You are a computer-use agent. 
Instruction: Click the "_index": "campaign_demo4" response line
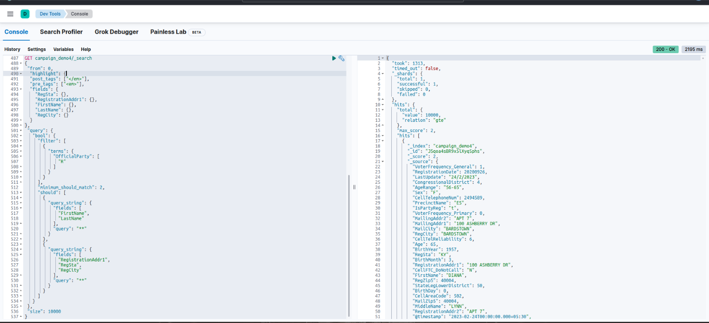(442, 146)
